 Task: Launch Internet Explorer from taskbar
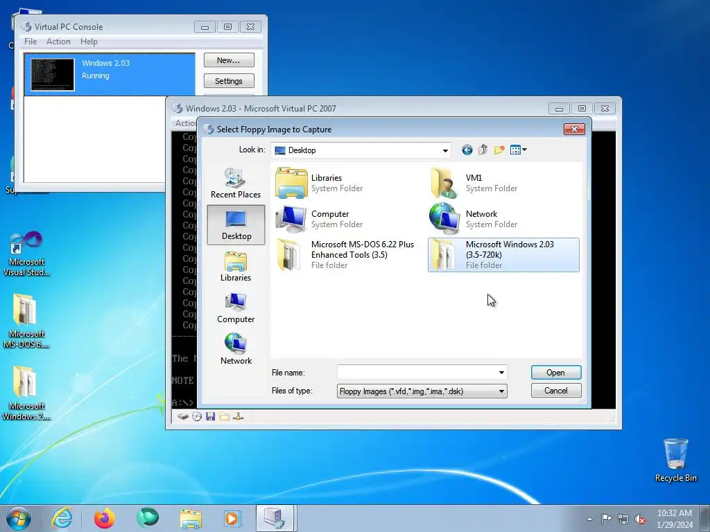click(x=61, y=518)
